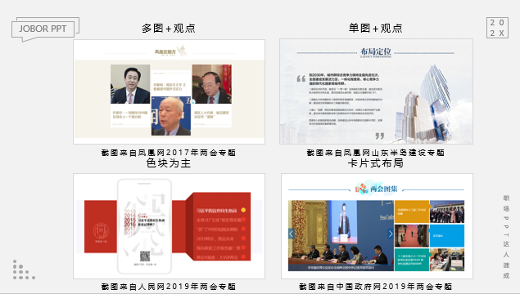Click the JOBOR PPT speech bubble logo

45,29
